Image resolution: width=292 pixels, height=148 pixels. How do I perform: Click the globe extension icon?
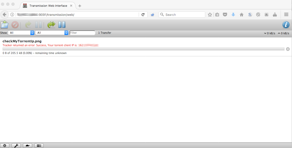[258, 15]
